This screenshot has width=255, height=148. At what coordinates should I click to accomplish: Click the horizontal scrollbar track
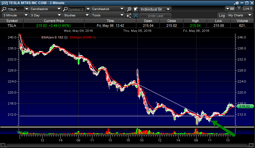coord(127,145)
